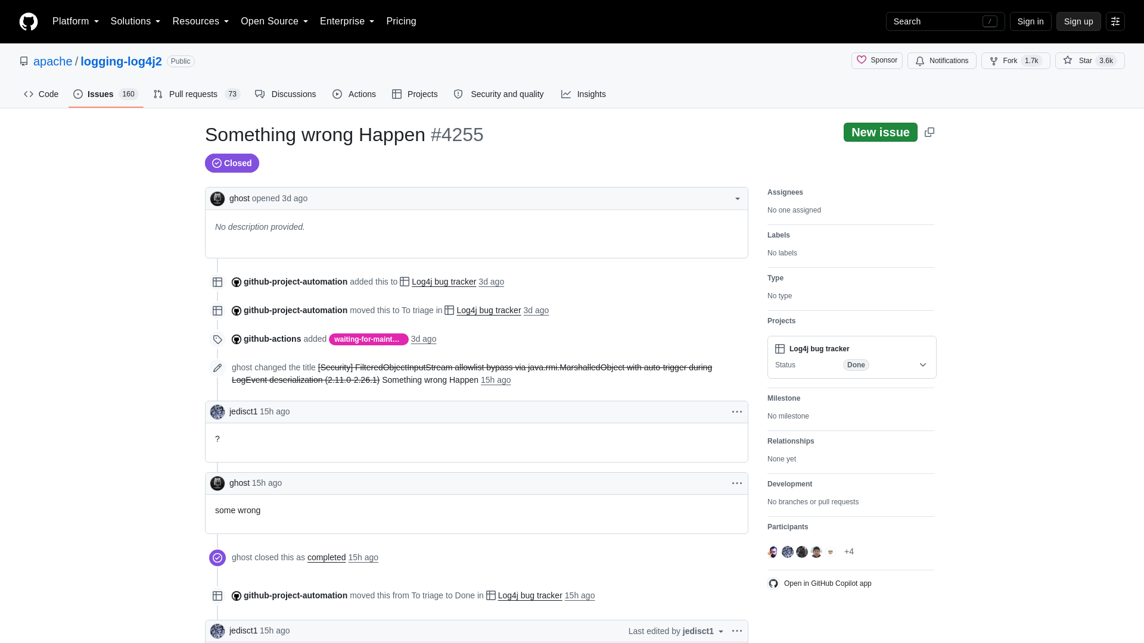Click the 'No description provided.' text
This screenshot has height=643, width=1144.
tap(260, 227)
